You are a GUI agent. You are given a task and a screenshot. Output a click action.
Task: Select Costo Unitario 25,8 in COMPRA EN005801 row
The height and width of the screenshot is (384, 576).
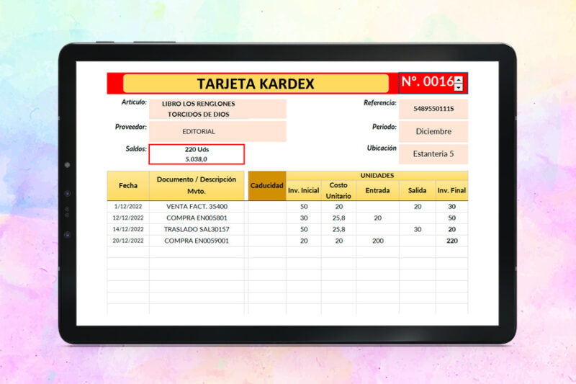tap(338, 218)
